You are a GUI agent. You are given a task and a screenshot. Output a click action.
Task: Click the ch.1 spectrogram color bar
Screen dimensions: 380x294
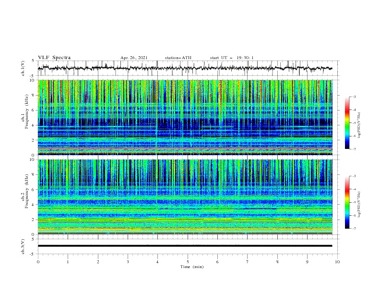(347, 123)
